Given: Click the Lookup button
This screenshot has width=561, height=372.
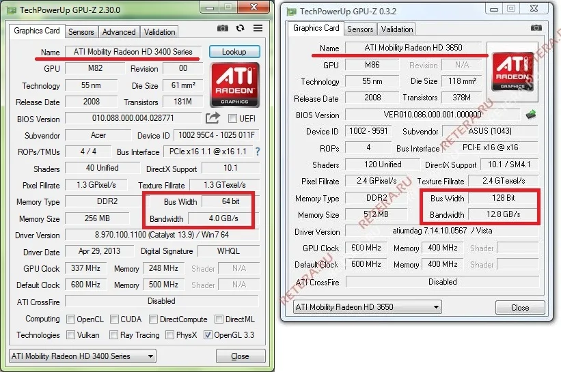Looking at the screenshot, I should pyautogui.click(x=234, y=52).
